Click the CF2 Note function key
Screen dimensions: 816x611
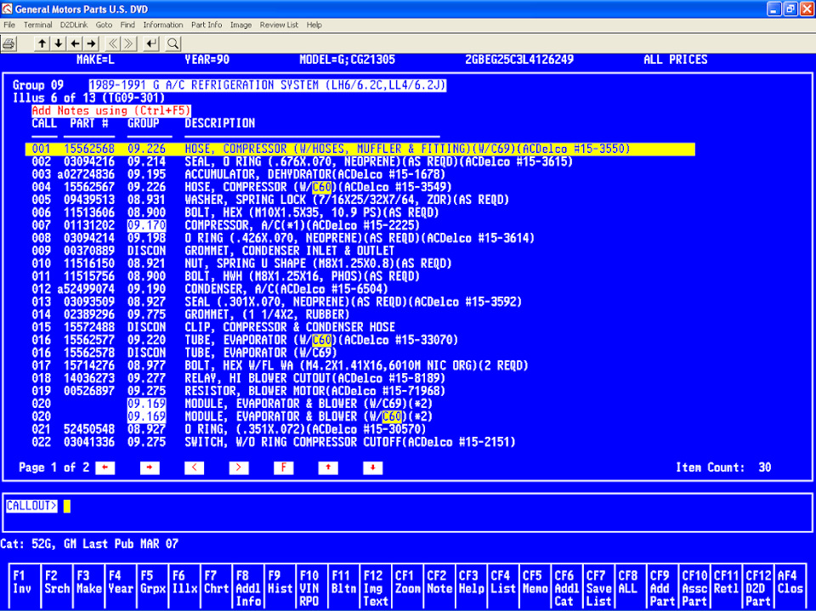pos(439,586)
